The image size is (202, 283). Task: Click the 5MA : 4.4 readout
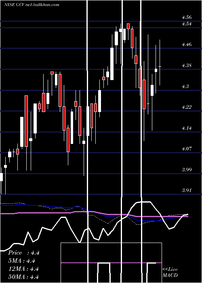[22, 261]
